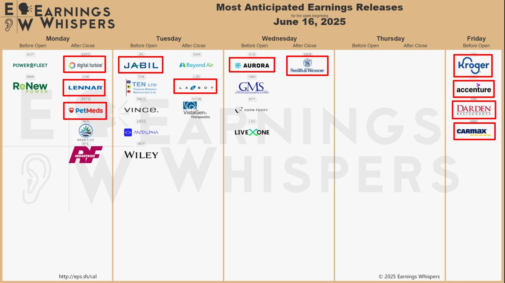Click "Before Open" under Wednesday
This screenshot has height=283, width=505.
point(255,46)
